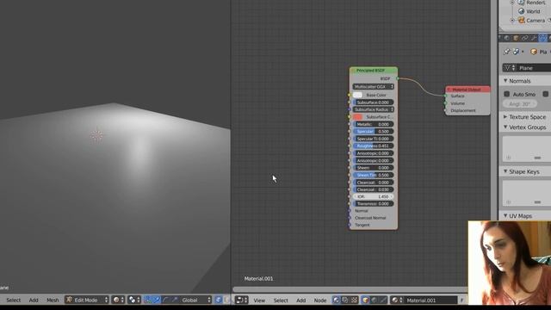Collapse the Normals panel

[x=505, y=81]
